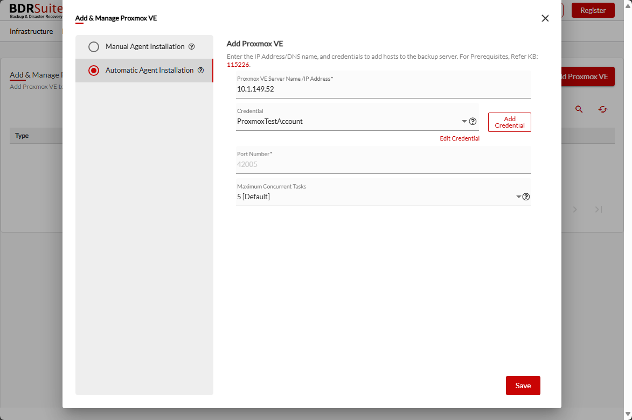Select the Infrastructure menu item
Viewport: 632px width, 420px height.
31,31
